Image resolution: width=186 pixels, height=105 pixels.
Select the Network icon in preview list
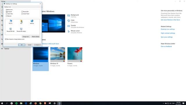pyautogui.click(x=32, y=22)
